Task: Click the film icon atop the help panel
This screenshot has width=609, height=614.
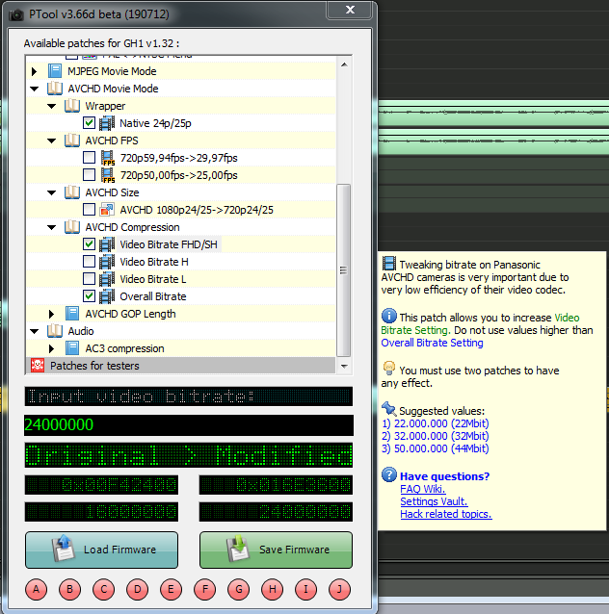Action: [x=389, y=263]
